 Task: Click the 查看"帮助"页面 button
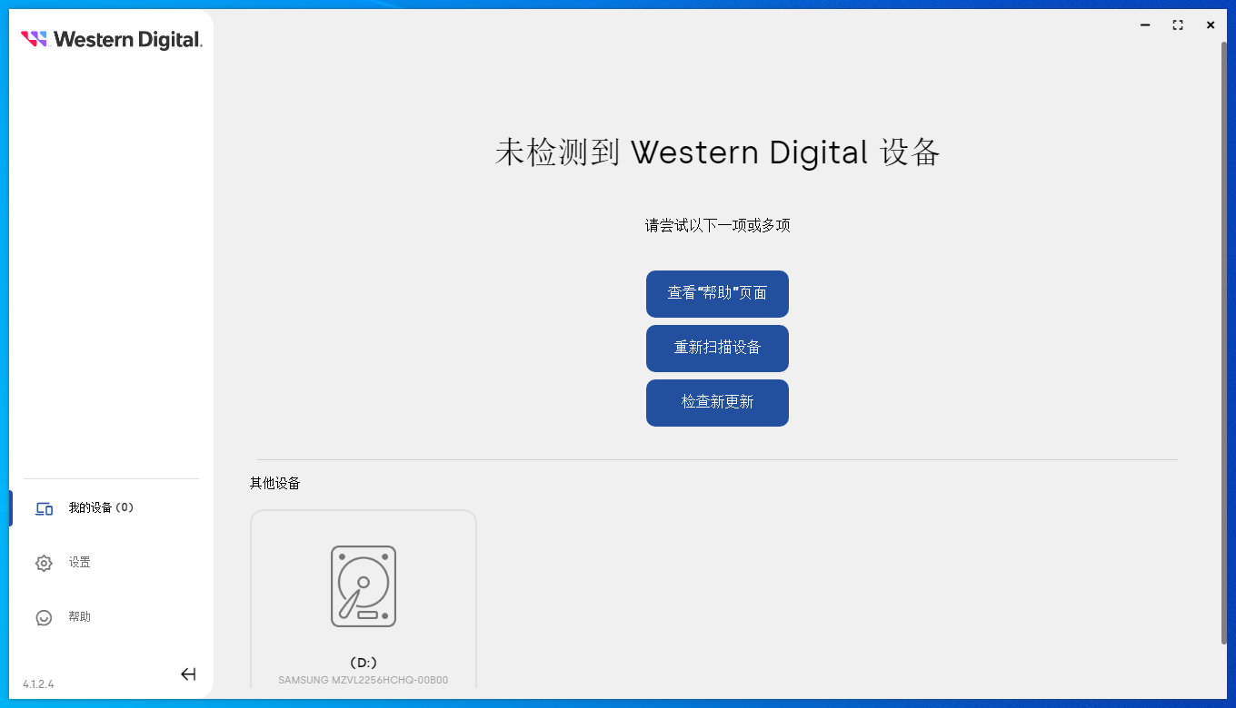click(x=717, y=293)
